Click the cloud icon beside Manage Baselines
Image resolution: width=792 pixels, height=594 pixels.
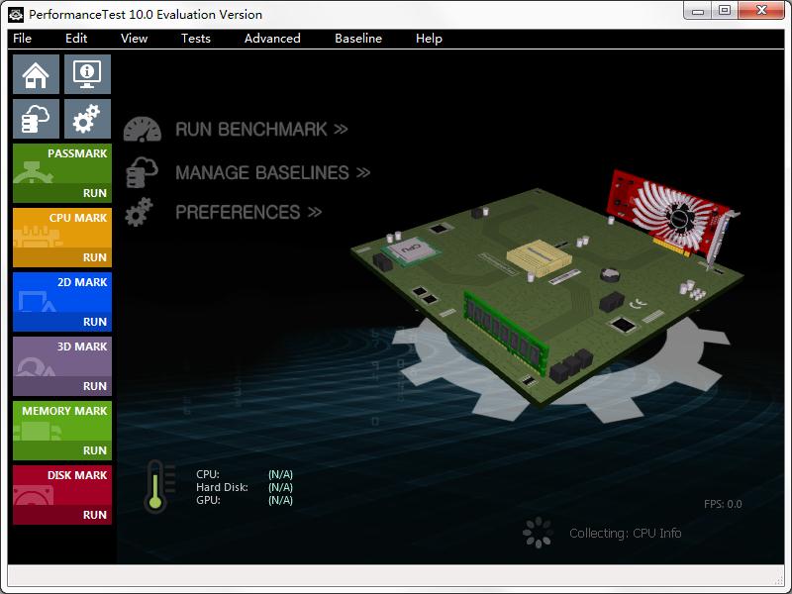[143, 172]
